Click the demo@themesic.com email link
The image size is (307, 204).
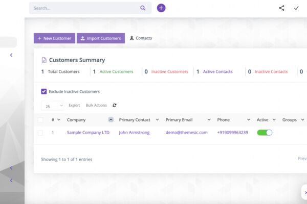[187, 133]
